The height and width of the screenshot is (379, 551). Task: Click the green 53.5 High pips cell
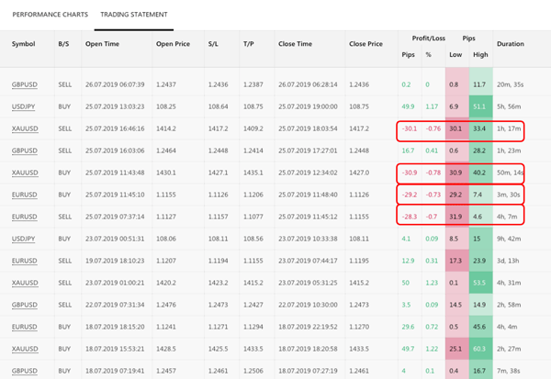click(x=478, y=284)
